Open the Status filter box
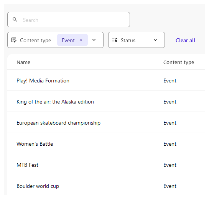Image resolution: width=209 pixels, height=199 pixels. (x=137, y=40)
